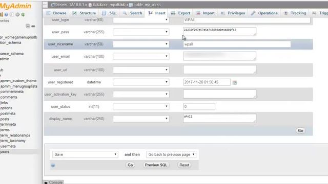Screen dimensions: 328x184
Task: Click the Server icon in the breadcrumb
Action: tap(53, 5)
